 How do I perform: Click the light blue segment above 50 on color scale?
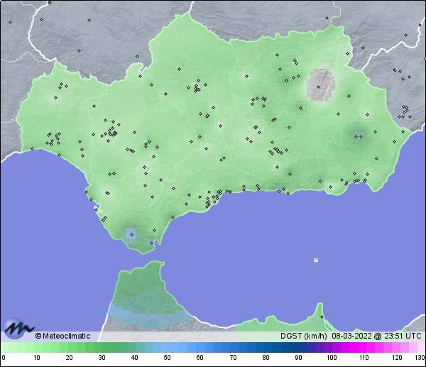pos(167,347)
